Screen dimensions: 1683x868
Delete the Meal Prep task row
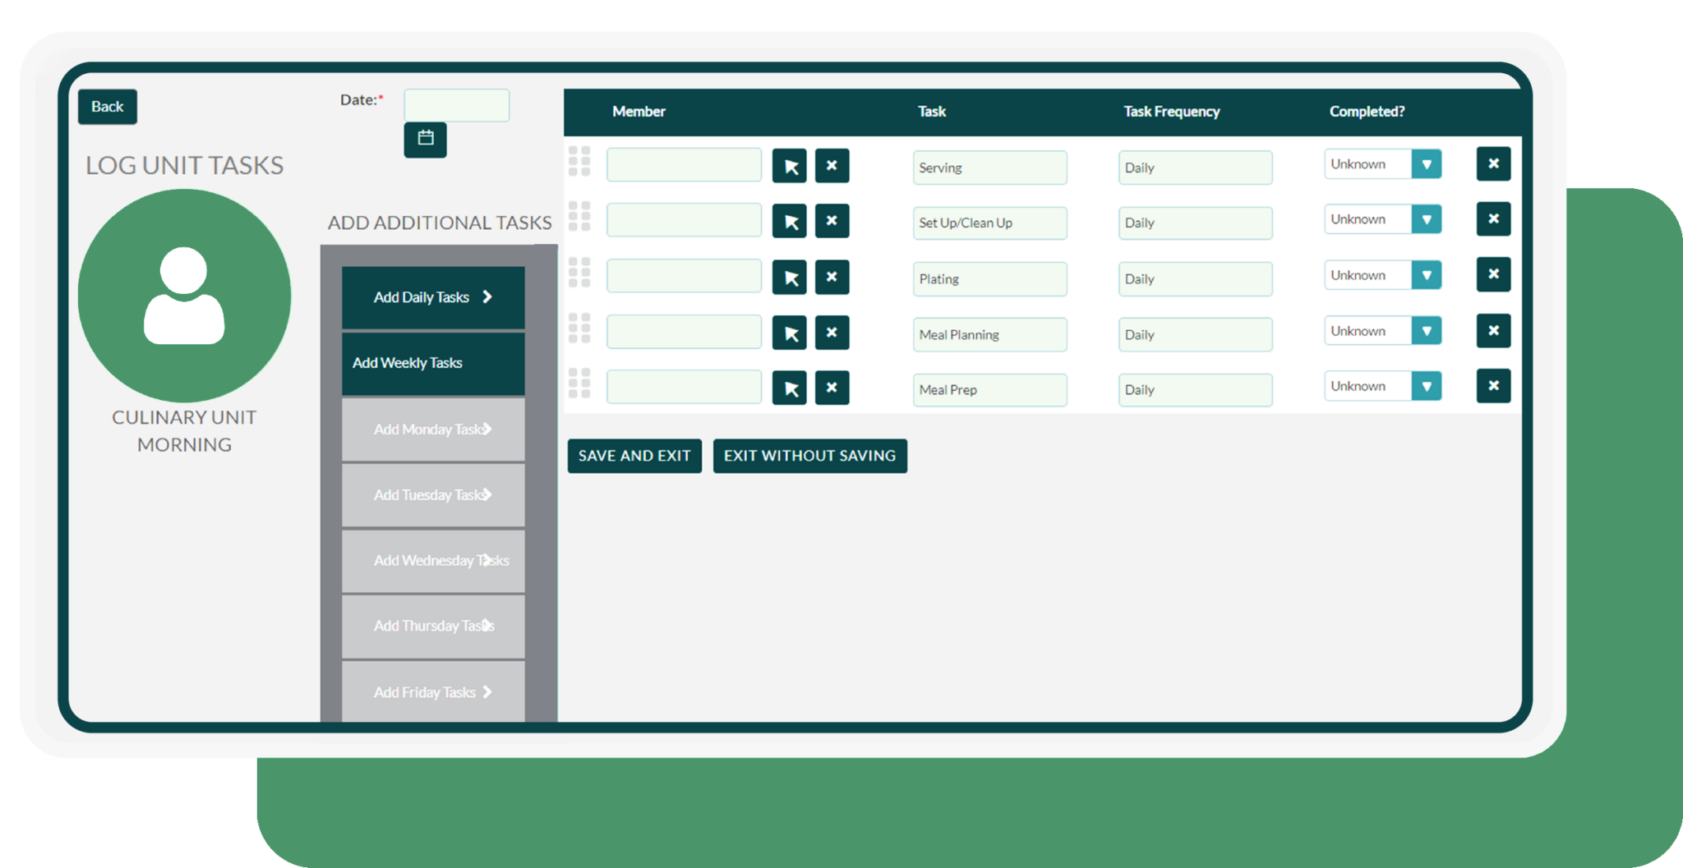pos(1493,386)
